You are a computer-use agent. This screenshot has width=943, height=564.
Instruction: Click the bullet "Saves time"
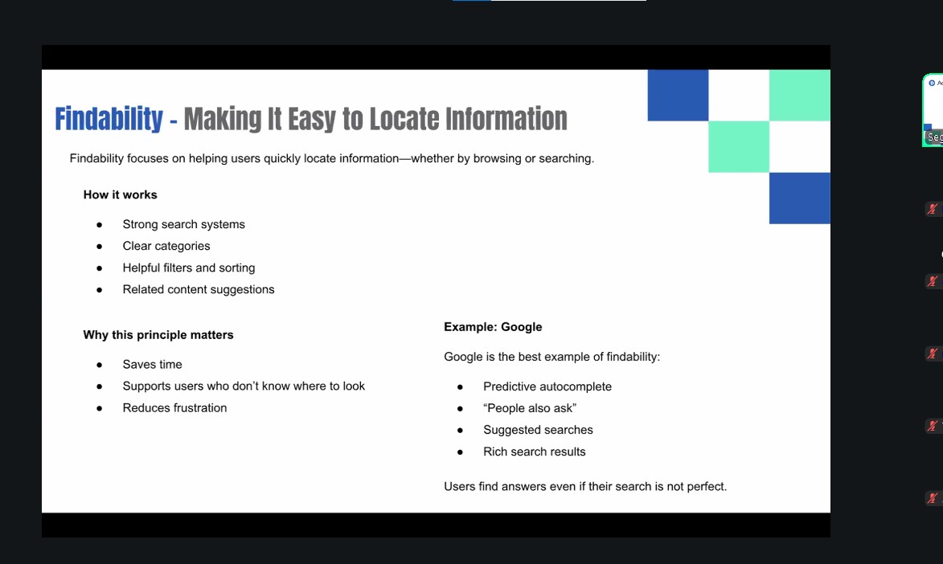click(x=152, y=365)
